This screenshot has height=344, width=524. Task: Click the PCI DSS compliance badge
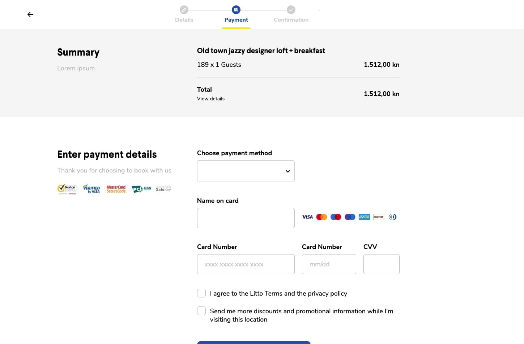141,189
